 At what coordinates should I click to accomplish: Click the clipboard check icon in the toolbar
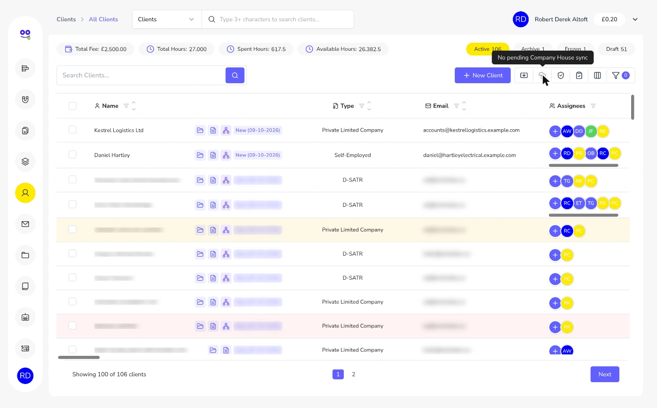tap(579, 75)
